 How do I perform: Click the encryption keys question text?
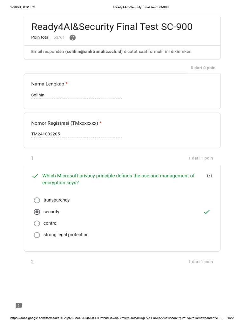(118, 179)
